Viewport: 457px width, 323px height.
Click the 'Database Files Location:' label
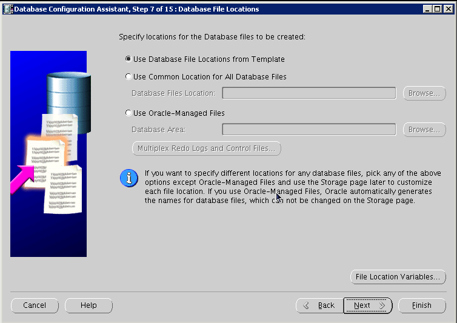click(173, 93)
